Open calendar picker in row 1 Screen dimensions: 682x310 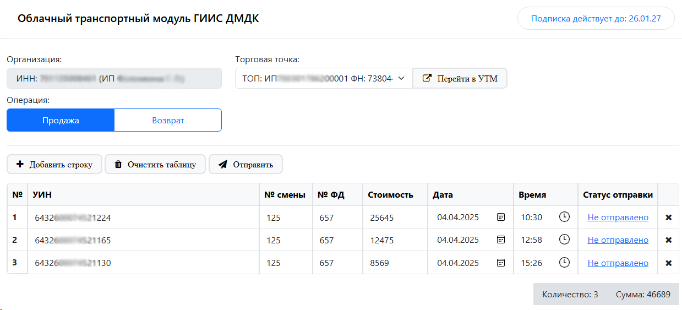(500, 217)
